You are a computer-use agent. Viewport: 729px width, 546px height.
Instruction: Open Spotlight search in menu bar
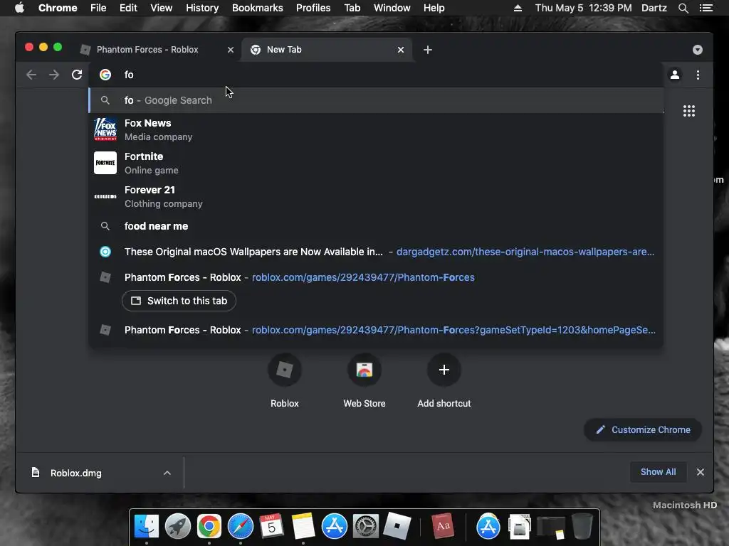683,8
